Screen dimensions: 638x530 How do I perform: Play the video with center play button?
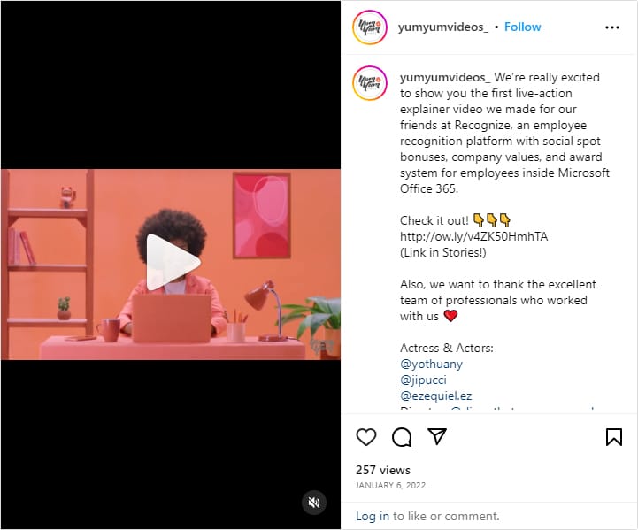click(x=173, y=263)
